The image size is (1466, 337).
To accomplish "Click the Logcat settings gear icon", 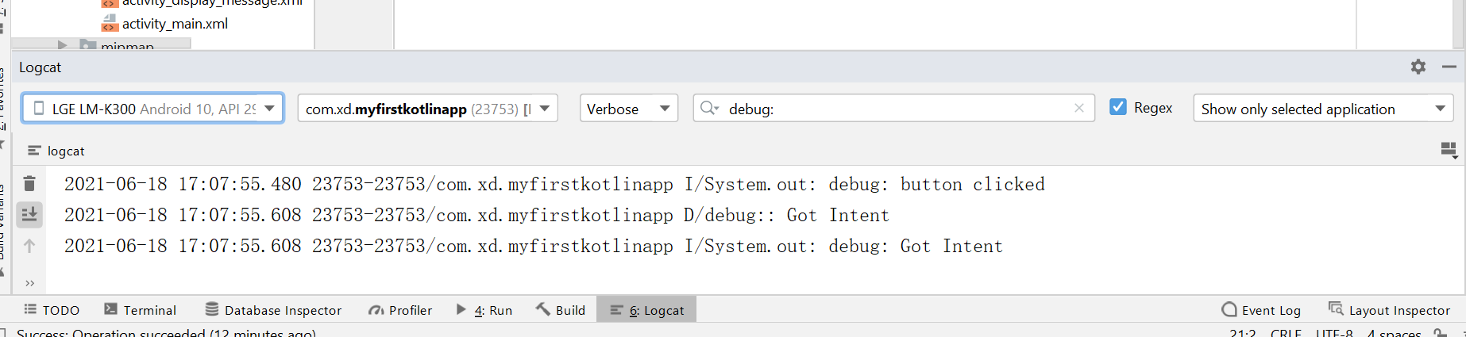I will [x=1418, y=67].
